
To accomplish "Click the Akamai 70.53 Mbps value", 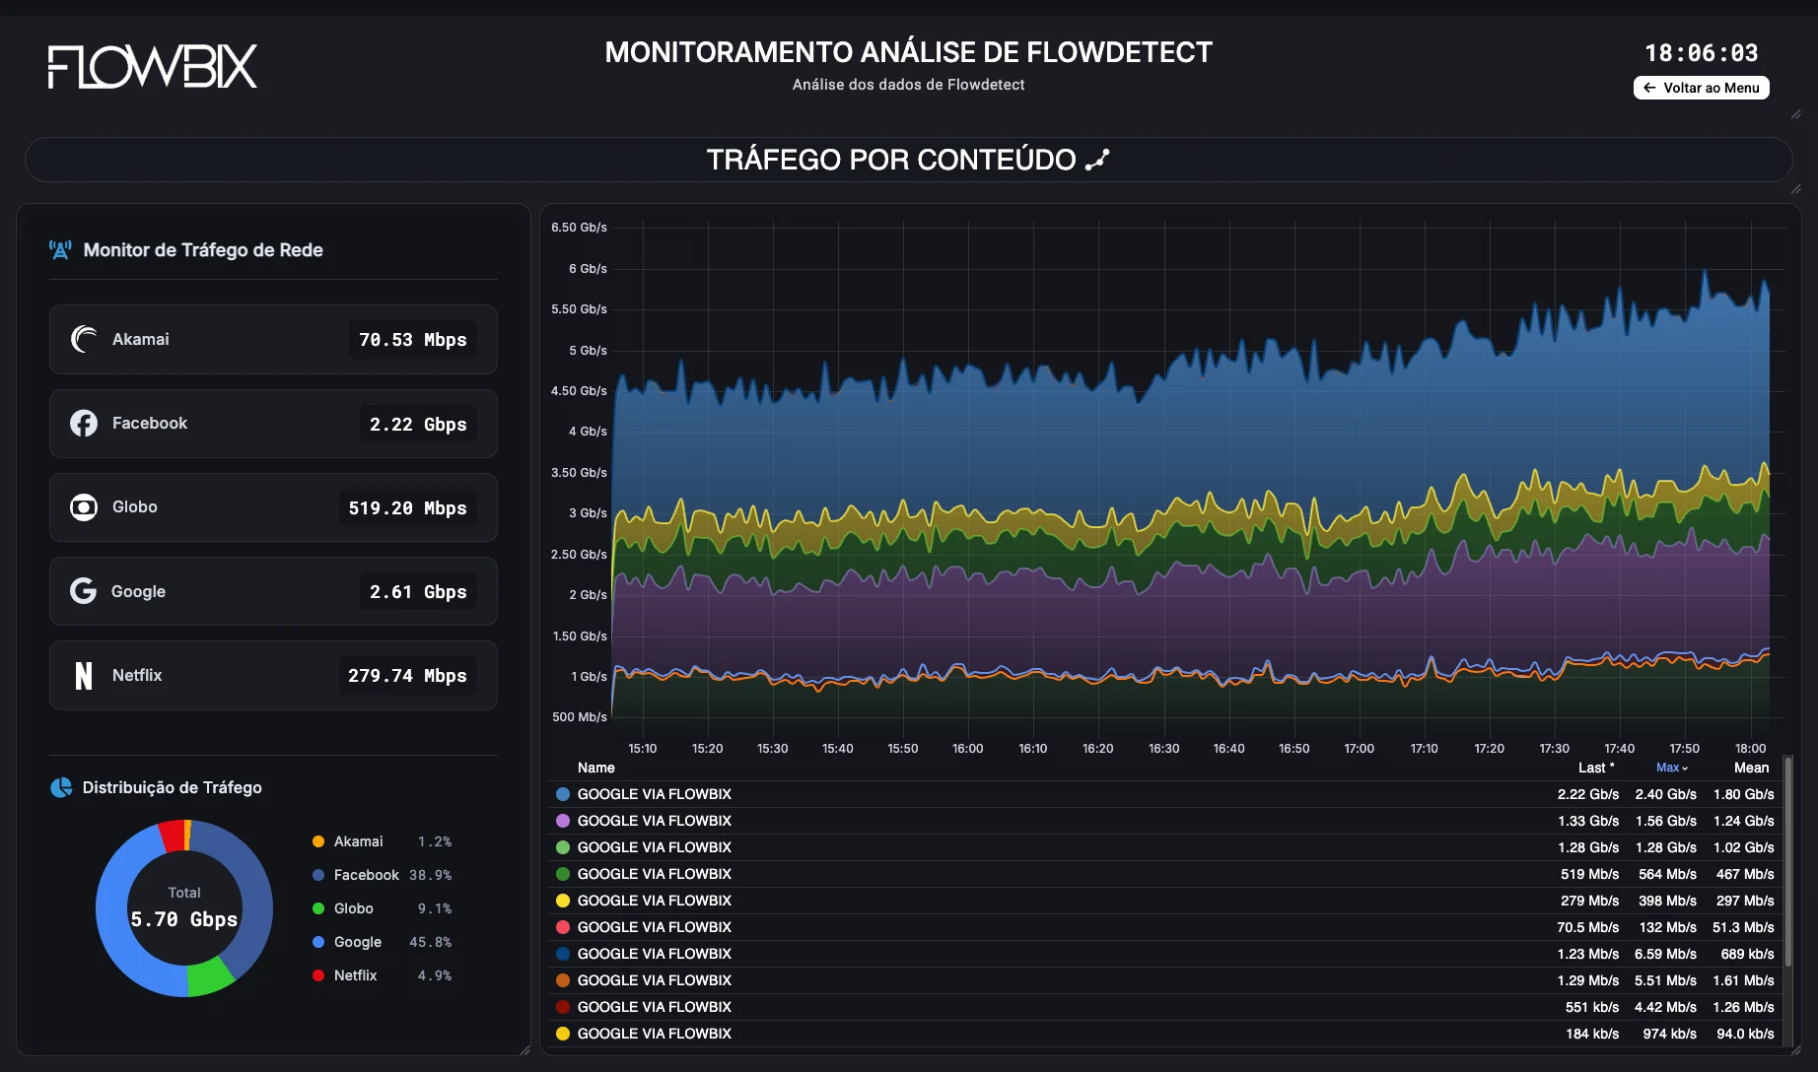I will tap(413, 340).
